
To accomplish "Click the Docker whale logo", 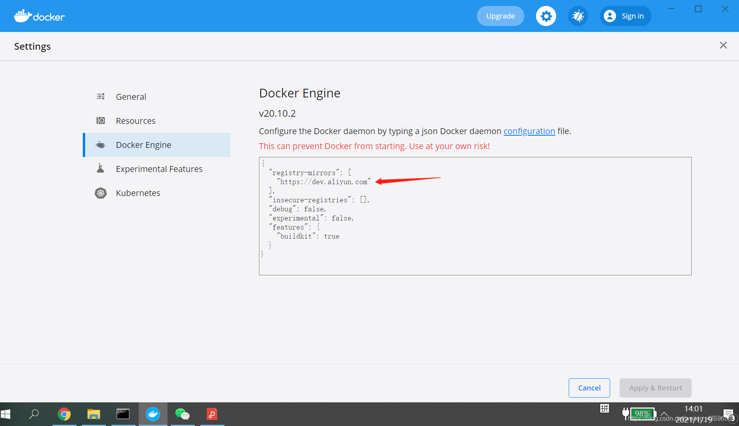I will point(39,16).
